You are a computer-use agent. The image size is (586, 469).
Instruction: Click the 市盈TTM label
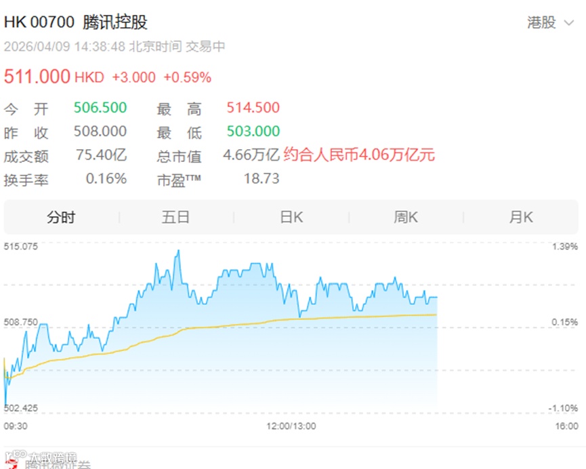point(179,180)
